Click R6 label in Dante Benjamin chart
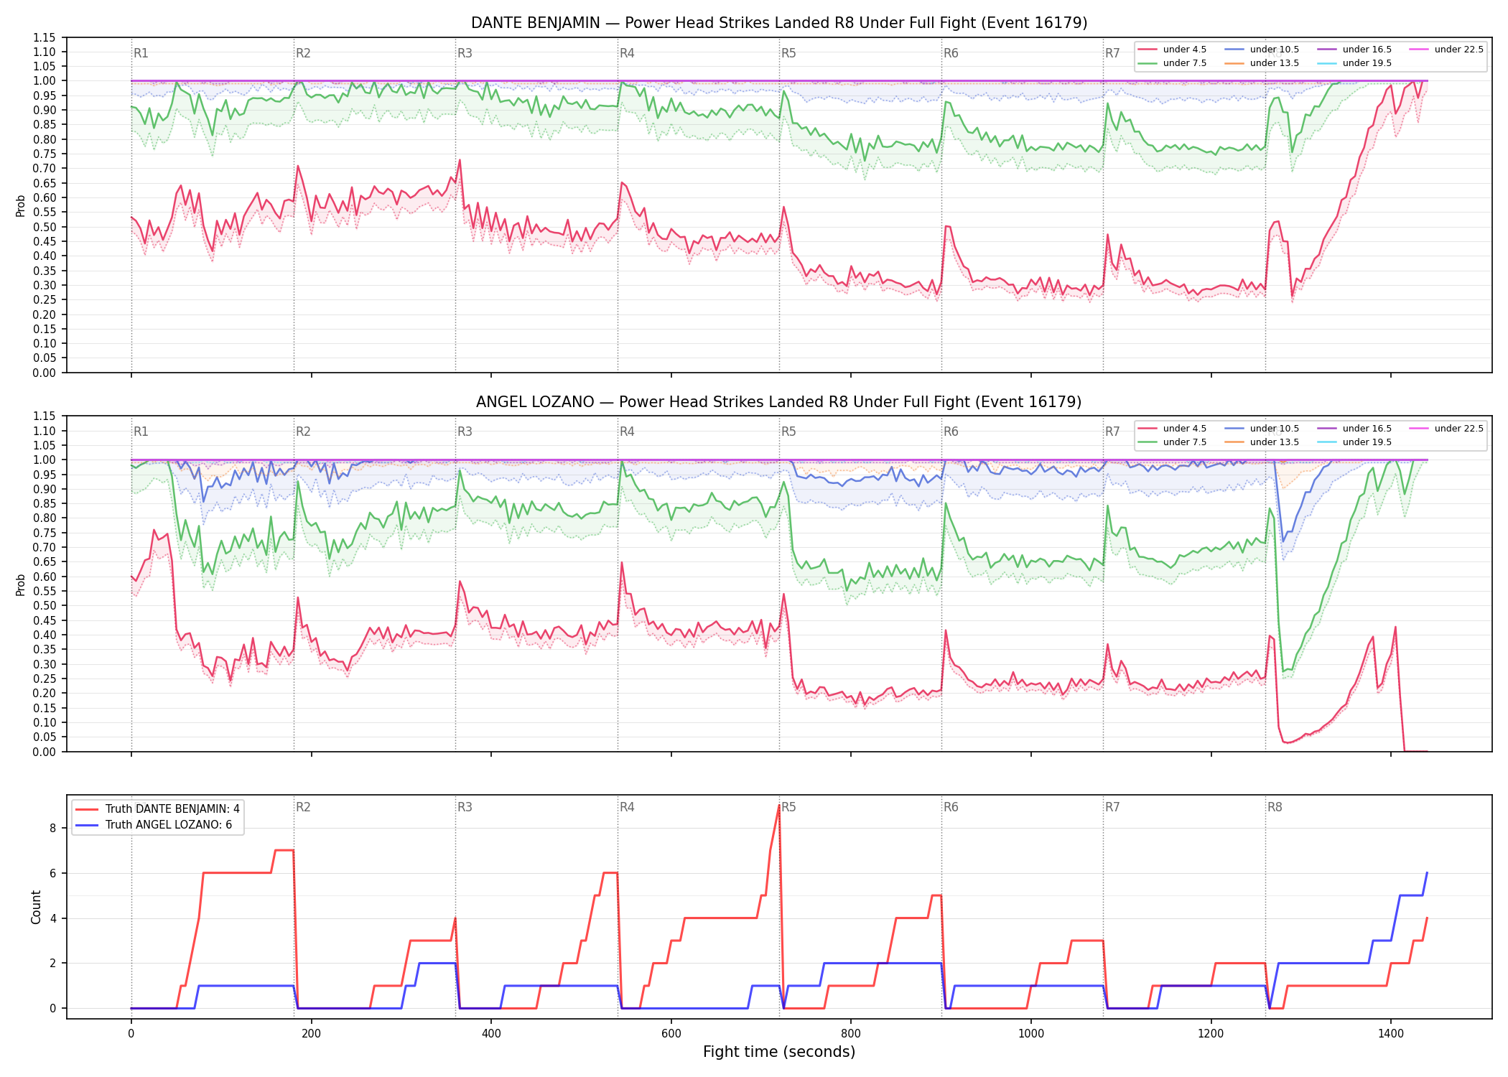This screenshot has height=1077, width=1508. (951, 53)
